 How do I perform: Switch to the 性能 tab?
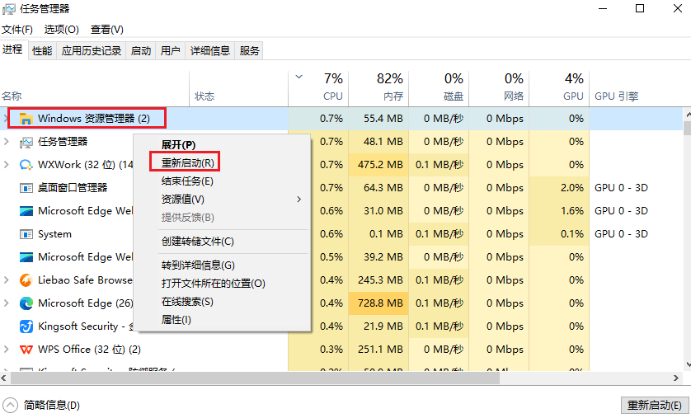pyautogui.click(x=42, y=50)
